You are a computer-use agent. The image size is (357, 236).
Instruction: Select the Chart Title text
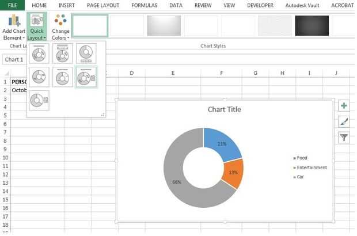[224, 109]
